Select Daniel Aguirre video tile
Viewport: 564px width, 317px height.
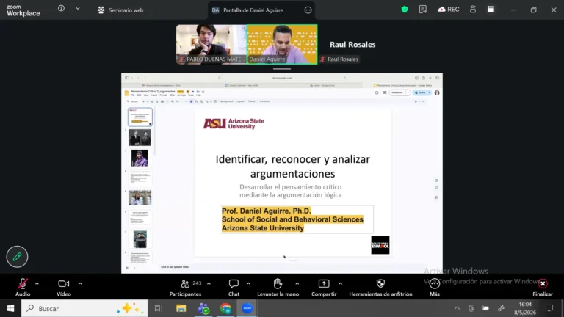click(282, 44)
